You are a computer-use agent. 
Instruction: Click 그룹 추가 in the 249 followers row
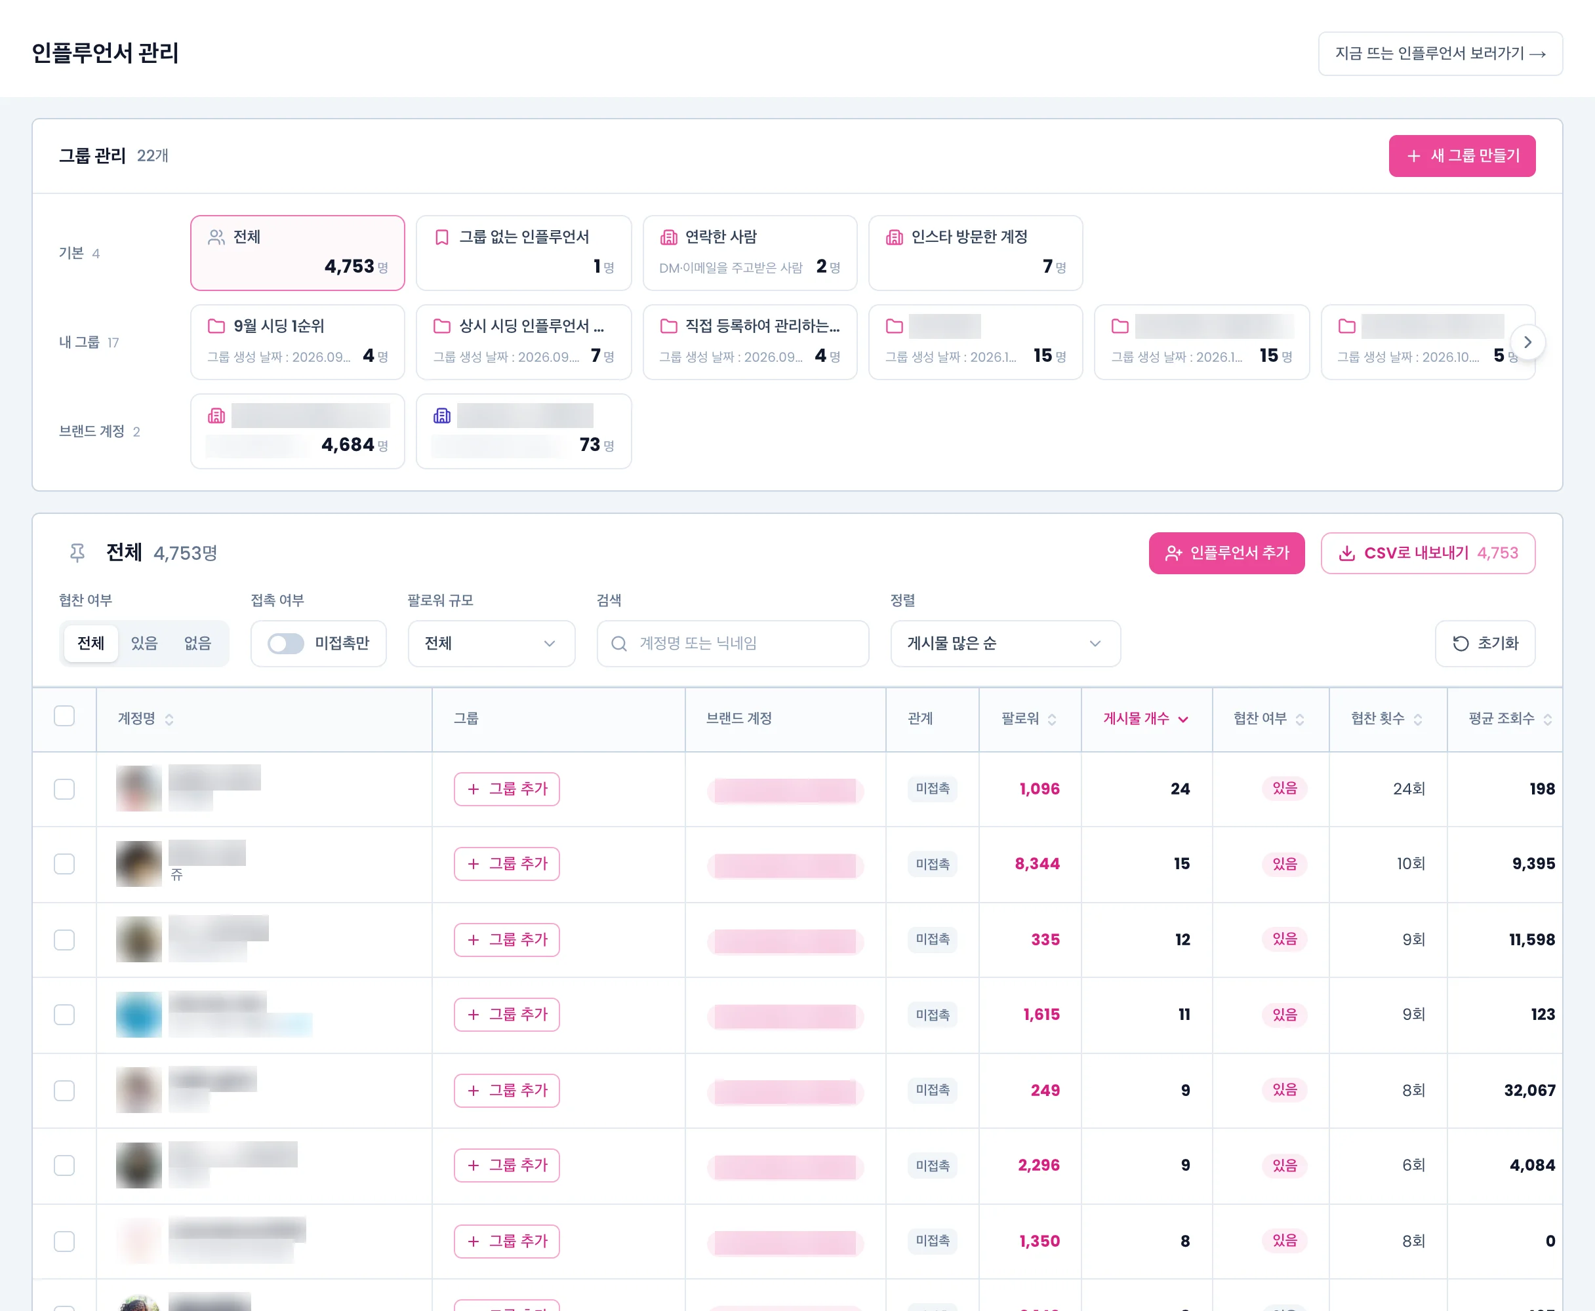pos(507,1091)
